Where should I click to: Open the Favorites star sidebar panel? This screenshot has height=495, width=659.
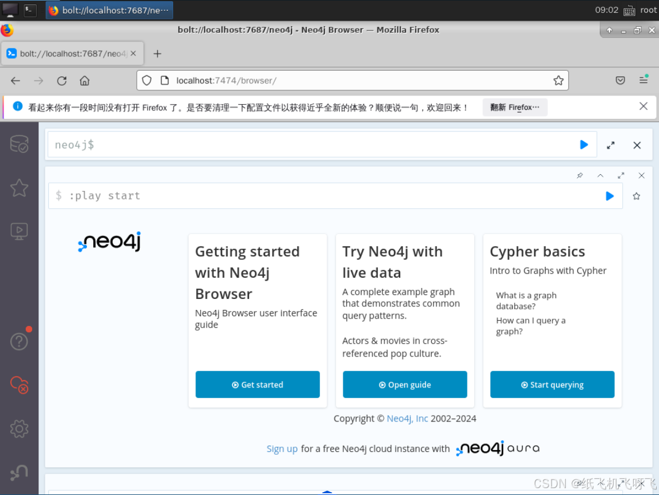(x=19, y=188)
